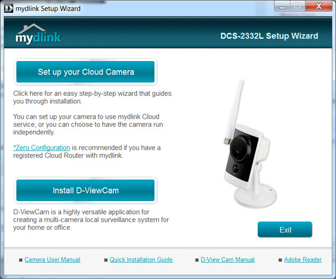Click the paragraph starting 'You can set up your camera'
The height and width of the screenshot is (279, 336).
88,124
